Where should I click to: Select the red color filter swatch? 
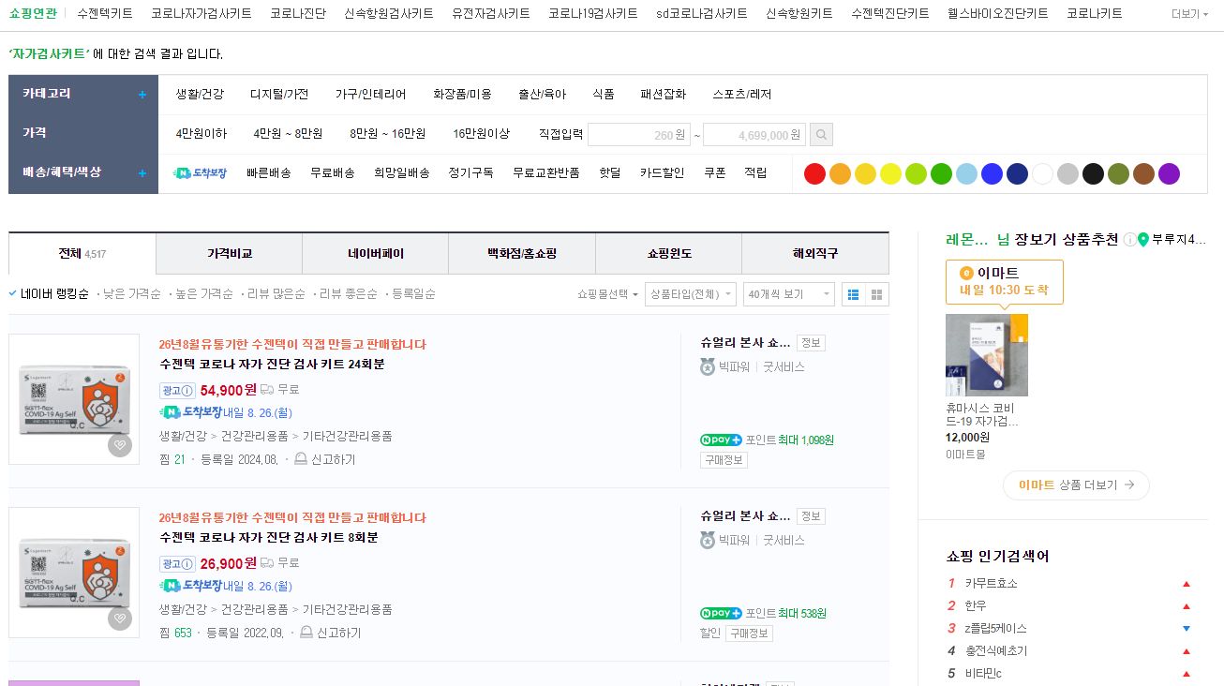(814, 173)
